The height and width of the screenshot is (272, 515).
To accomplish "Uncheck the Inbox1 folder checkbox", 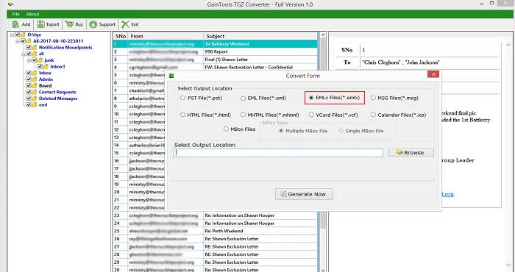I will pyautogui.click(x=40, y=67).
